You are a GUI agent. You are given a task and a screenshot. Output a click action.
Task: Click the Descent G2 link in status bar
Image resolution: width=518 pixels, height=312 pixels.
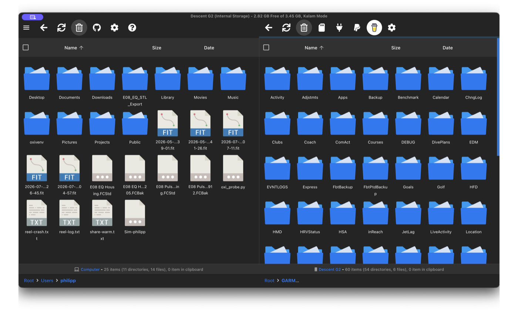[330, 269]
